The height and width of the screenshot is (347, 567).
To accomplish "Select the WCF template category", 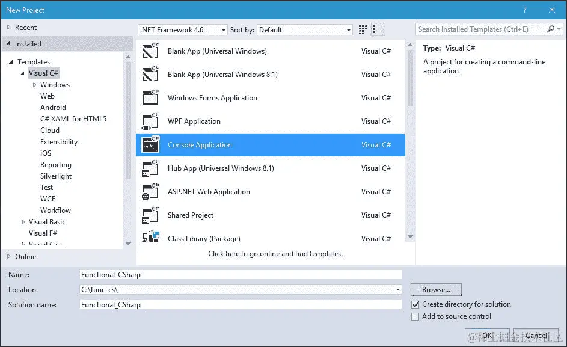I will [48, 198].
